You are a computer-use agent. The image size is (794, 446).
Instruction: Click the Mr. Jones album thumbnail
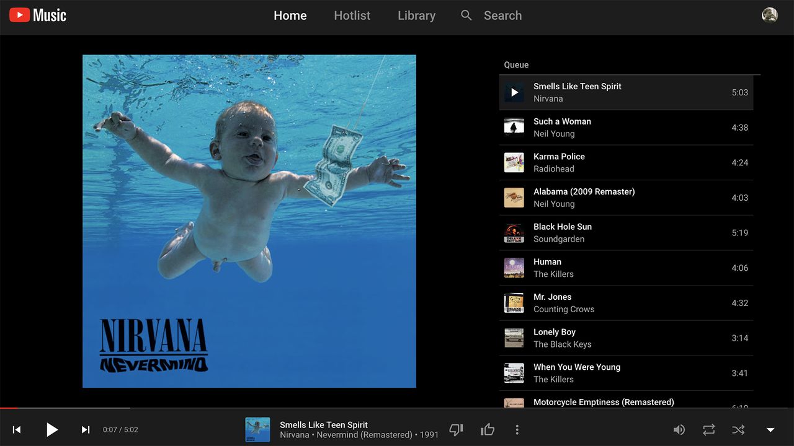coord(514,303)
